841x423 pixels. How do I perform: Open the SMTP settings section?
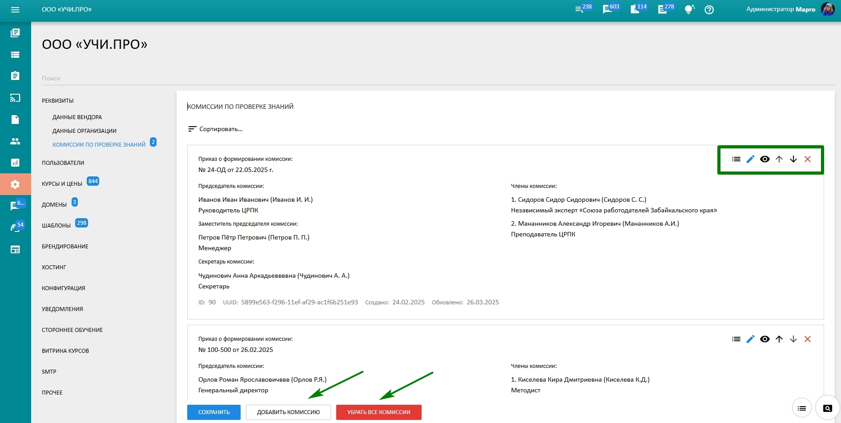click(x=49, y=372)
